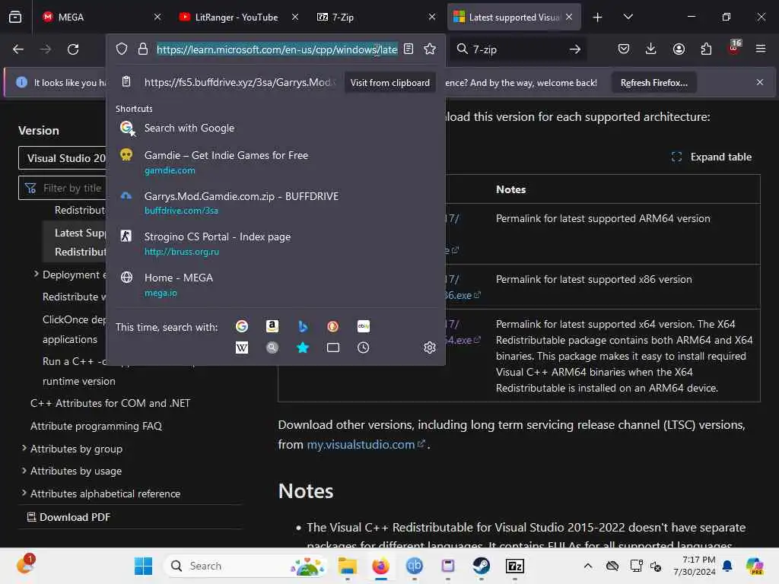Select Search with Google shortcut

(x=275, y=128)
